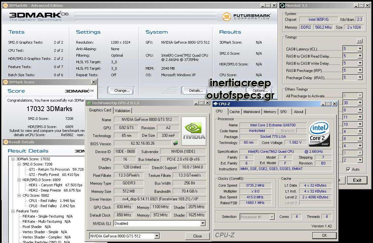Image resolution: width=373 pixels, height=243 pixels.
Task: Click the Intel Core 2 Extreme logo
Action: coord(319,134)
